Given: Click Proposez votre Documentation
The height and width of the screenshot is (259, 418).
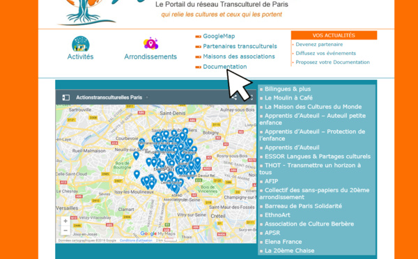Looking at the screenshot, I should [x=333, y=63].
